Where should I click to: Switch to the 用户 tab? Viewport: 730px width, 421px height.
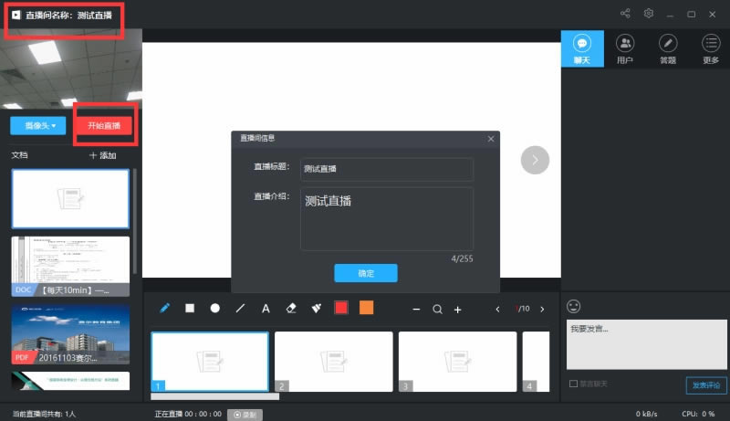[625, 48]
